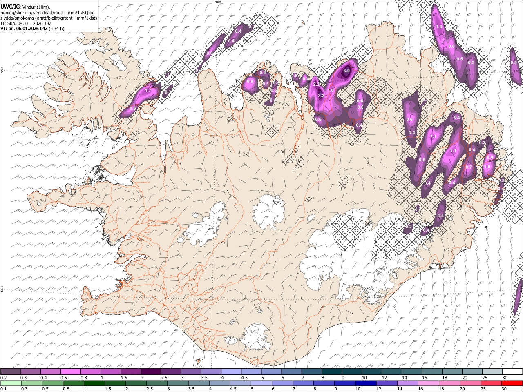Screen dimensions: 523x392
Task: Click the '30' label under the lower legend row
Action: [x=504, y=389]
